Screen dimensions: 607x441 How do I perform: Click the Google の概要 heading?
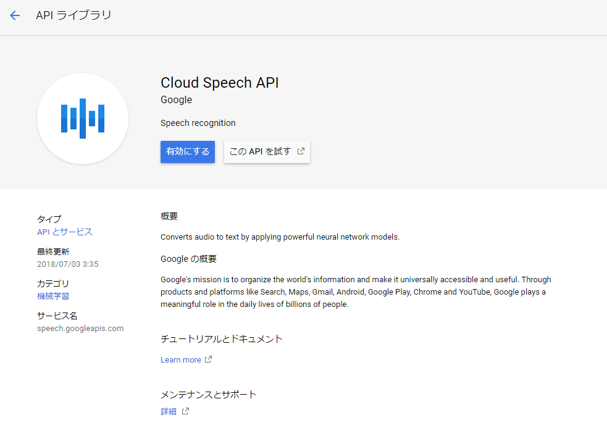tap(188, 259)
